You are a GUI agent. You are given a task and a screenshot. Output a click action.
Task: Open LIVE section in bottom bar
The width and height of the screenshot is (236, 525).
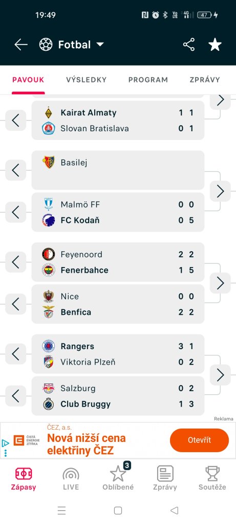(71, 479)
